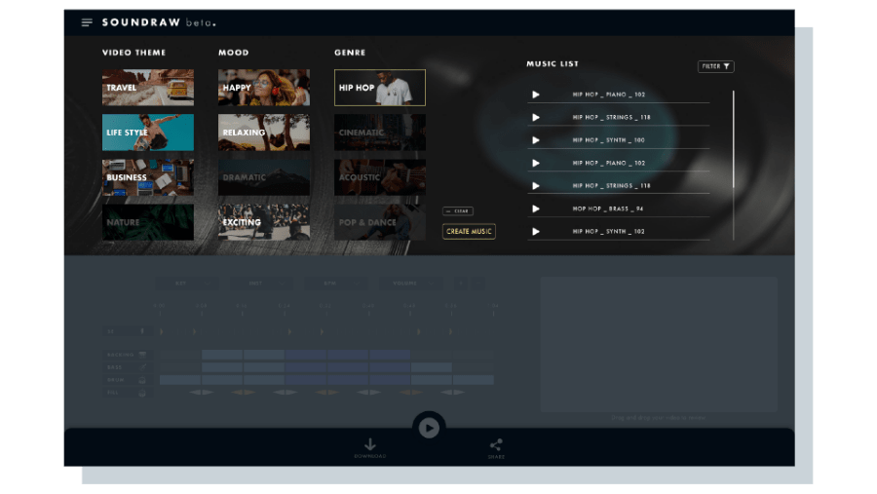
Task: Click the SE track microphone icon
Action: pos(142,331)
